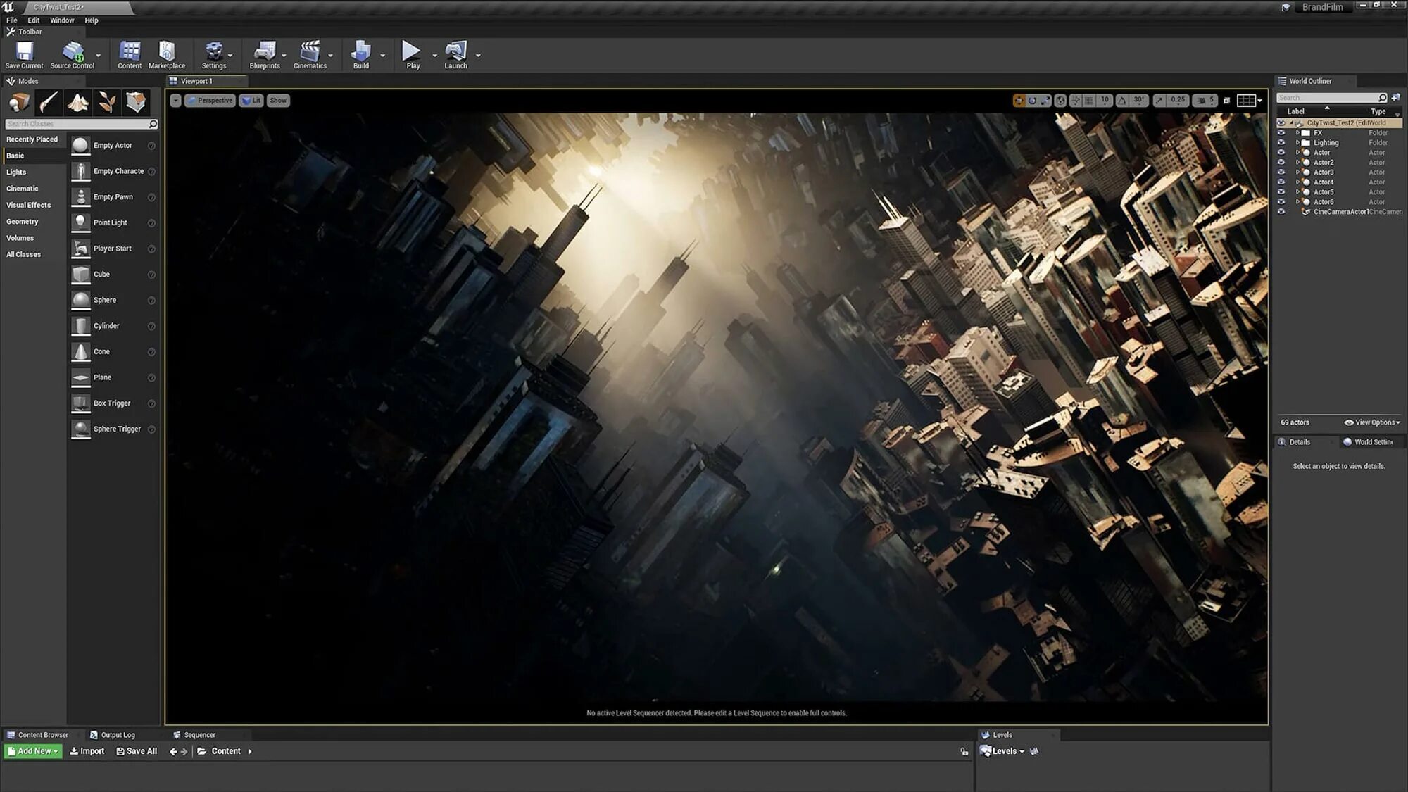Toggle visibility of Actor6 in outliner

(x=1281, y=201)
